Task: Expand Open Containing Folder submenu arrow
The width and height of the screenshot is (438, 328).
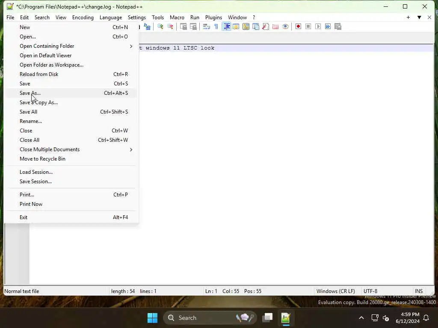Action: point(131,46)
